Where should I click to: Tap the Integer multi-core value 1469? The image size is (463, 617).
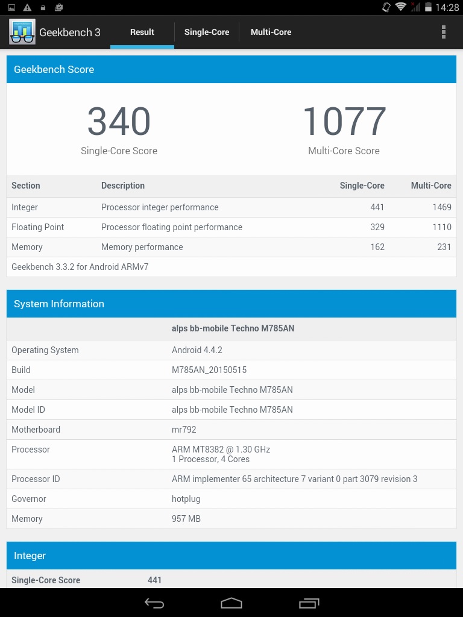point(442,207)
